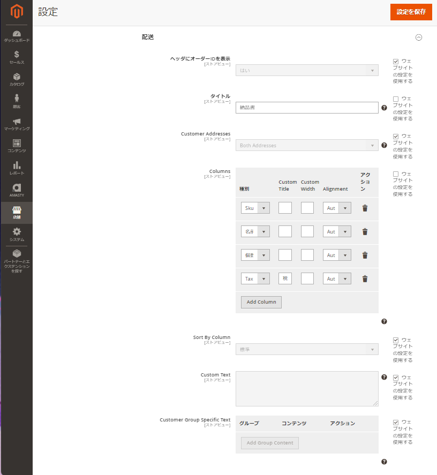The height and width of the screenshot is (475, 437).
Task: Open the Reports (レポート) sidebar menu
Action: tap(17, 168)
